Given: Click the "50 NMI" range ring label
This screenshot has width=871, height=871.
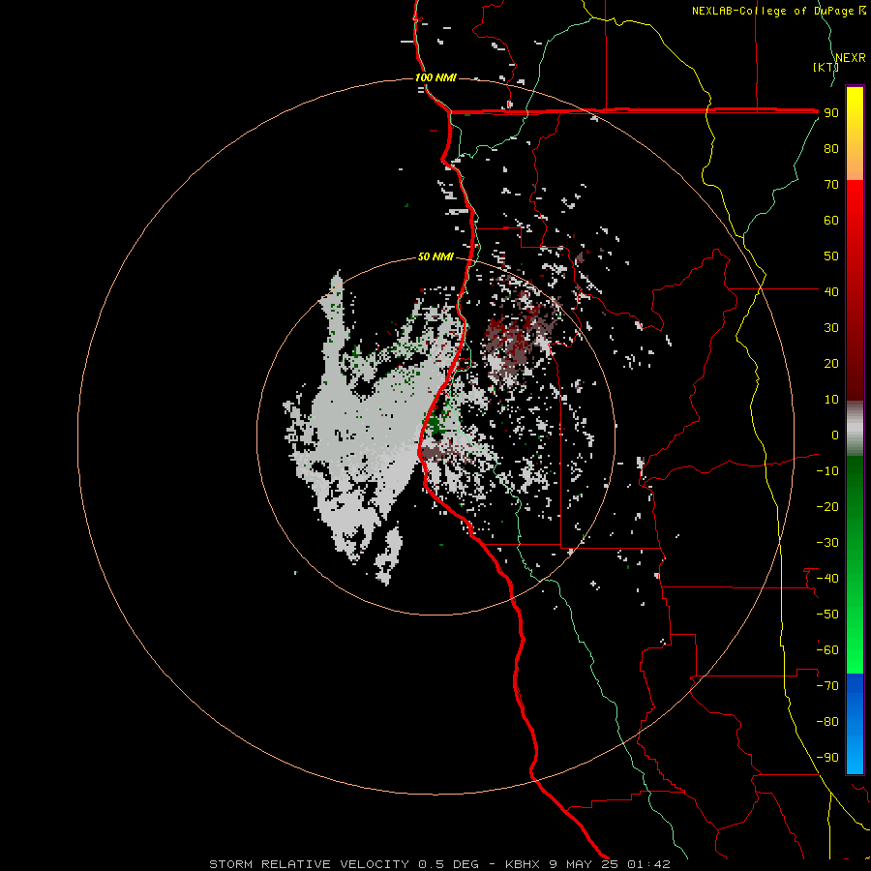Looking at the screenshot, I should [x=435, y=256].
